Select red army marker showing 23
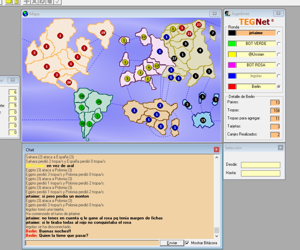 point(199,24)
